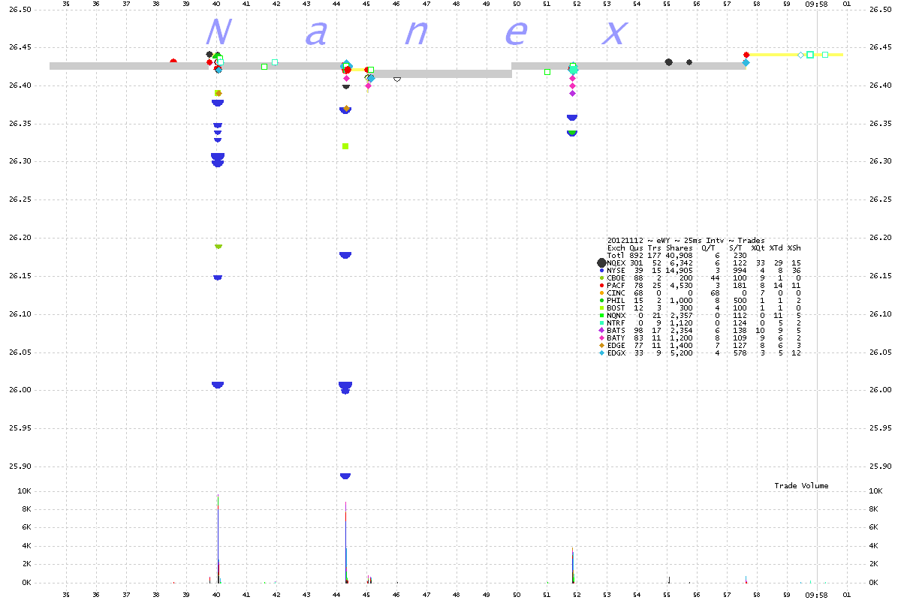Viewport: 901px width, 600px height.
Task: Click left axis price label '26.50'
Action: coord(20,10)
